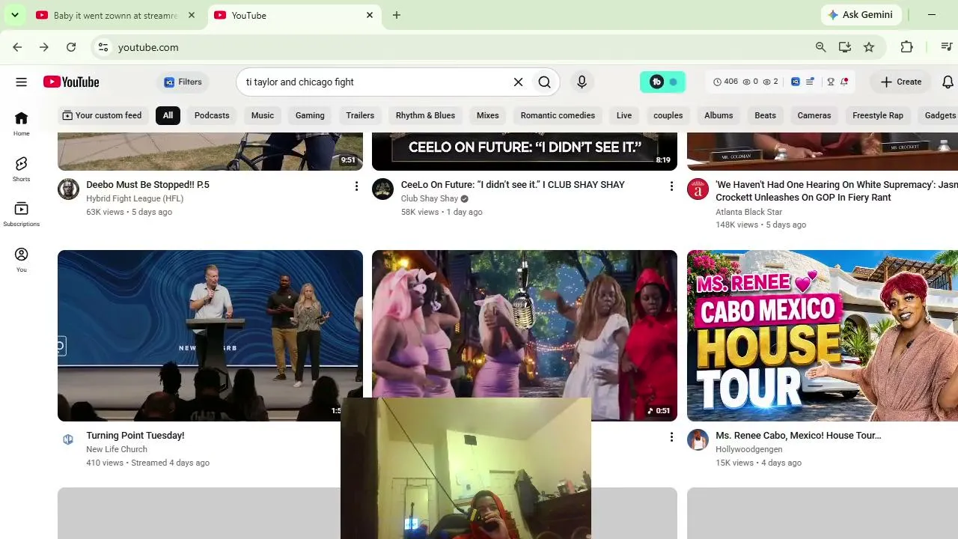Open Subscriptions in the left sidebar

21,214
